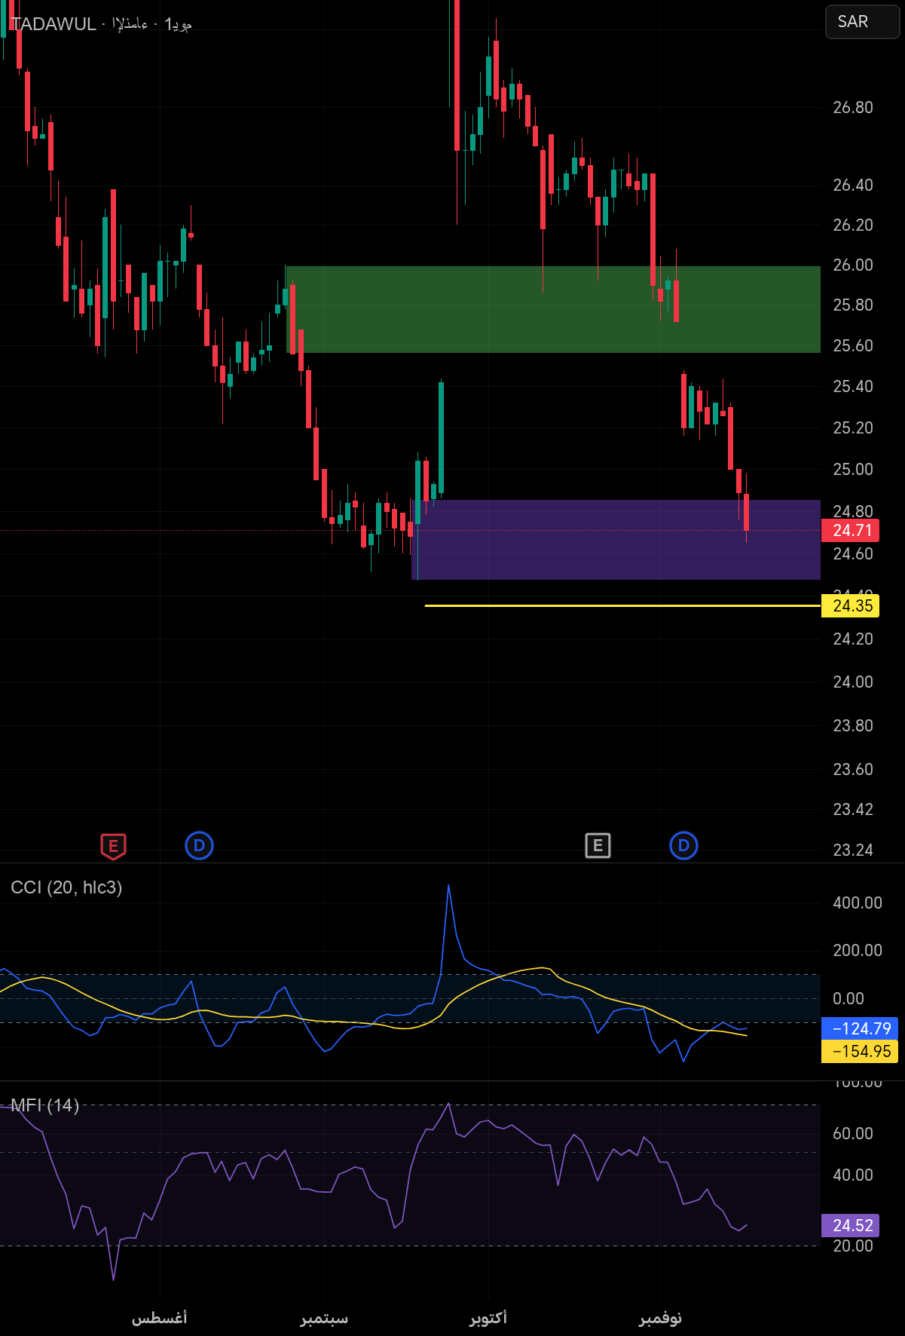This screenshot has height=1336, width=905.
Task: Click the yellow CCI value label -154.95
Action: pyautogui.click(x=860, y=1051)
